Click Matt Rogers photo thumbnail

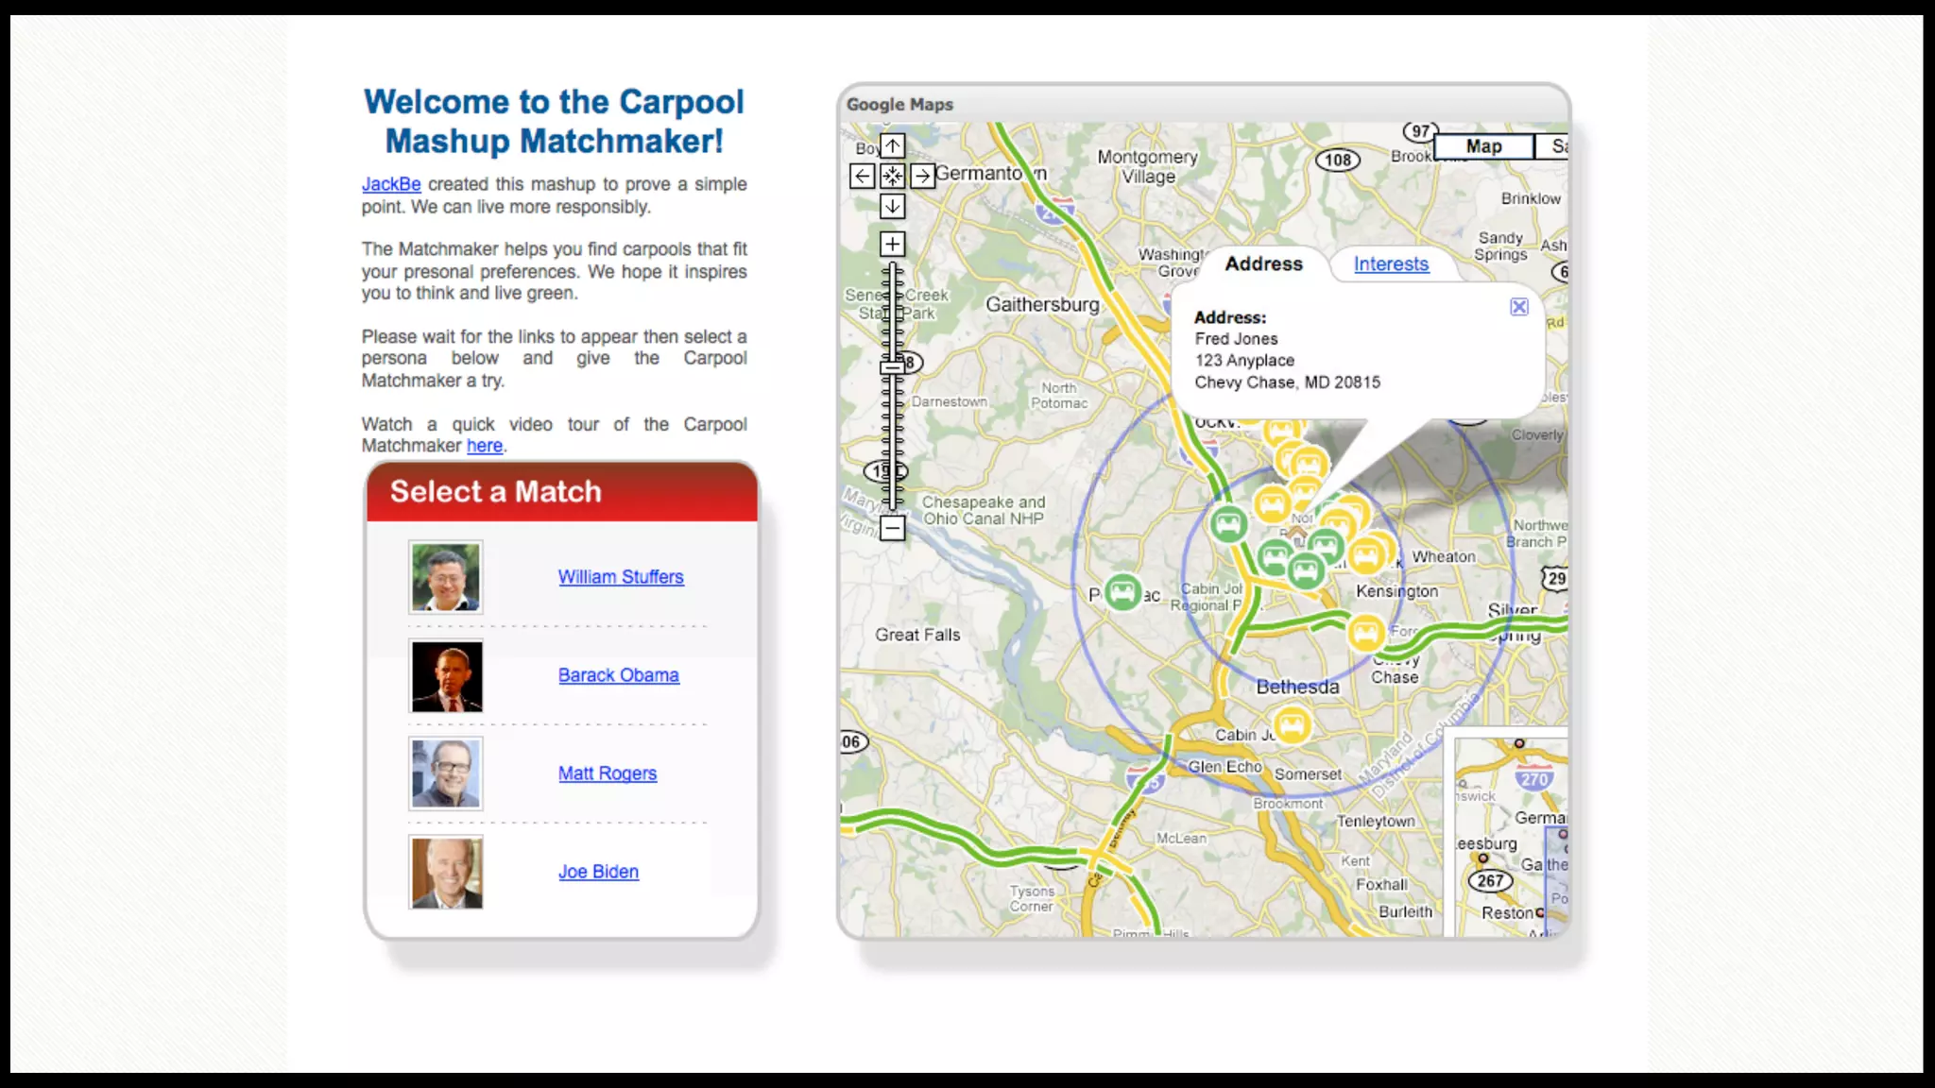(446, 773)
